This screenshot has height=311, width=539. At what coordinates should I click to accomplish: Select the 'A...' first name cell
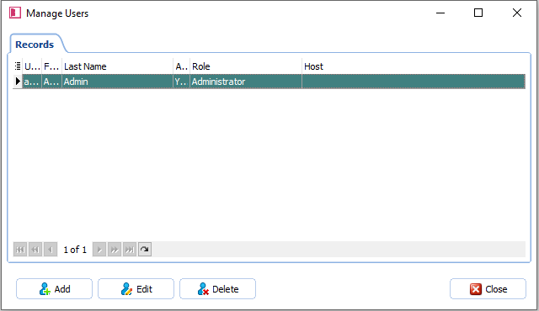[x=52, y=82]
